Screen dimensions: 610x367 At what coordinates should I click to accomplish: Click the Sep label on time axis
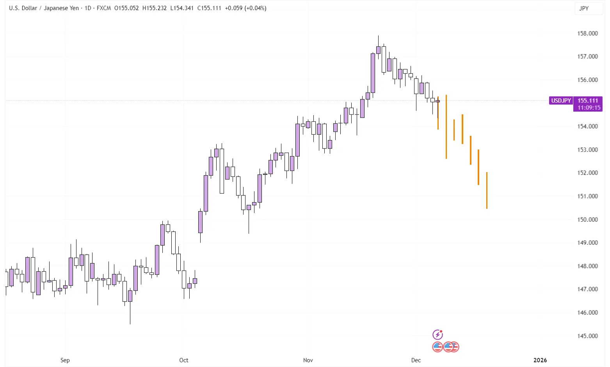click(x=65, y=360)
